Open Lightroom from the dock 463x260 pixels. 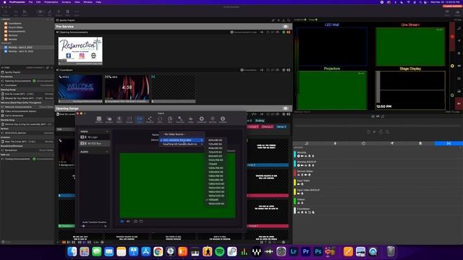tap(293, 251)
